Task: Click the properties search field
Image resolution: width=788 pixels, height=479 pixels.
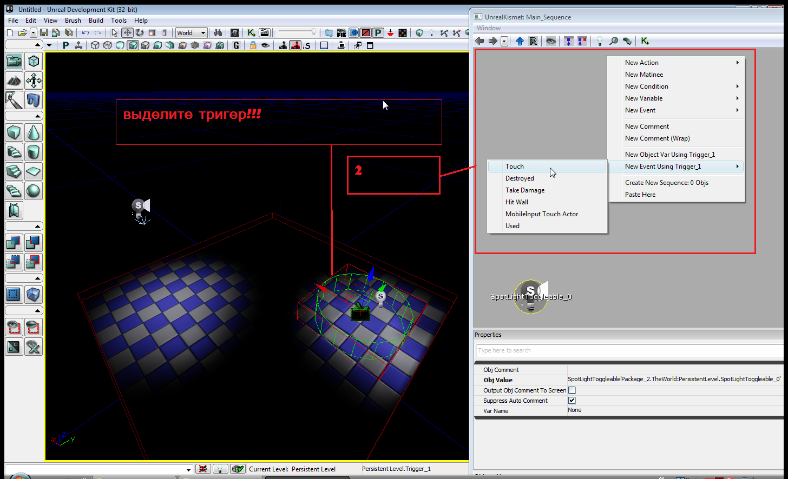Action: click(630, 351)
